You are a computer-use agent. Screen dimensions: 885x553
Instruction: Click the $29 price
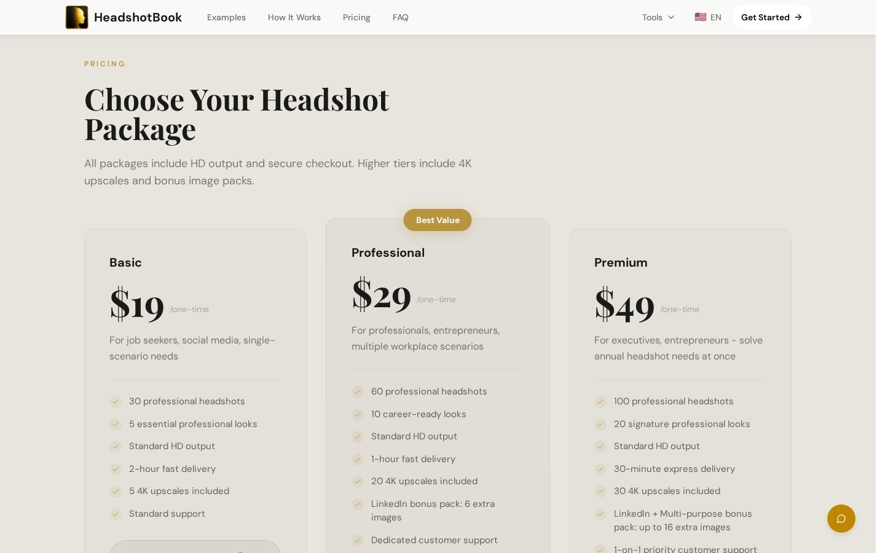coord(382,294)
